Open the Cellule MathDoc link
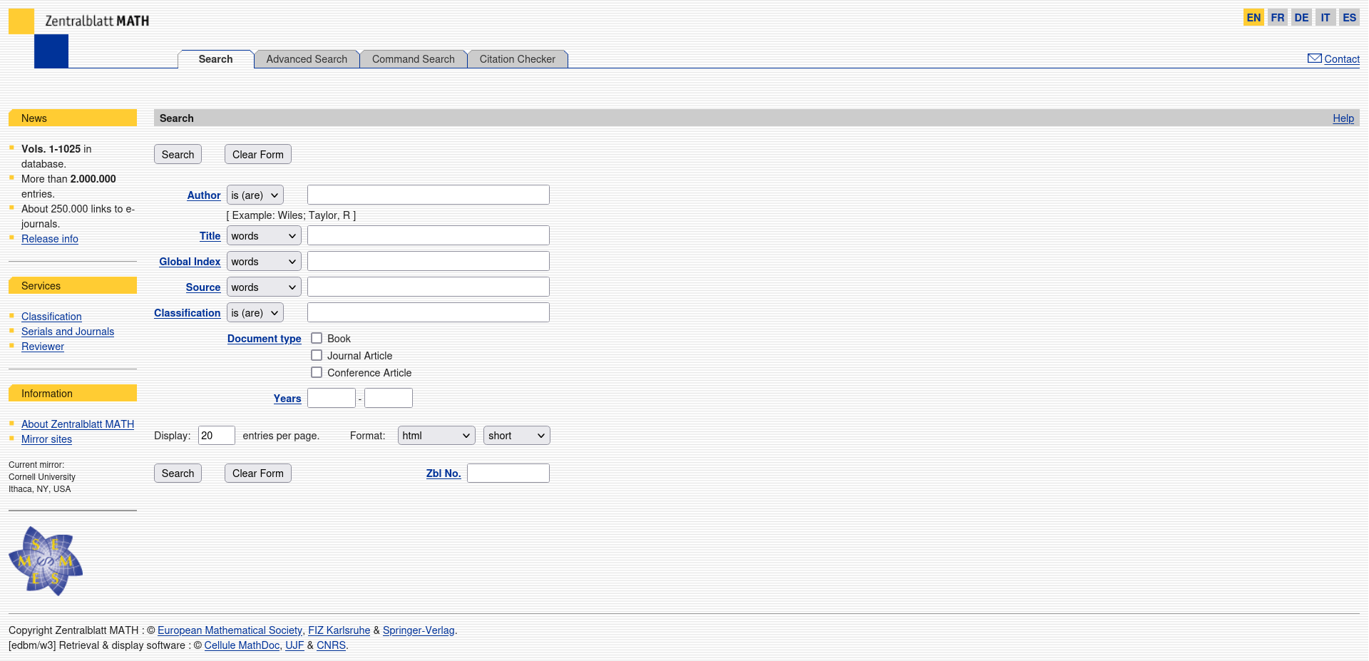 (x=242, y=645)
